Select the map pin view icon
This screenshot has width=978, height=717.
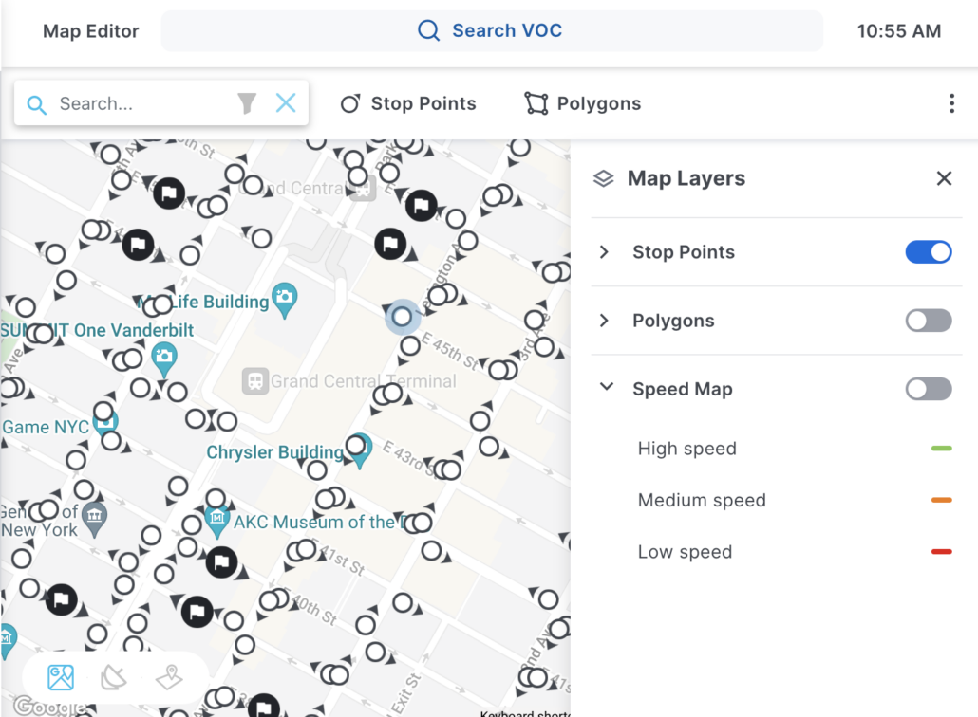pos(169,678)
